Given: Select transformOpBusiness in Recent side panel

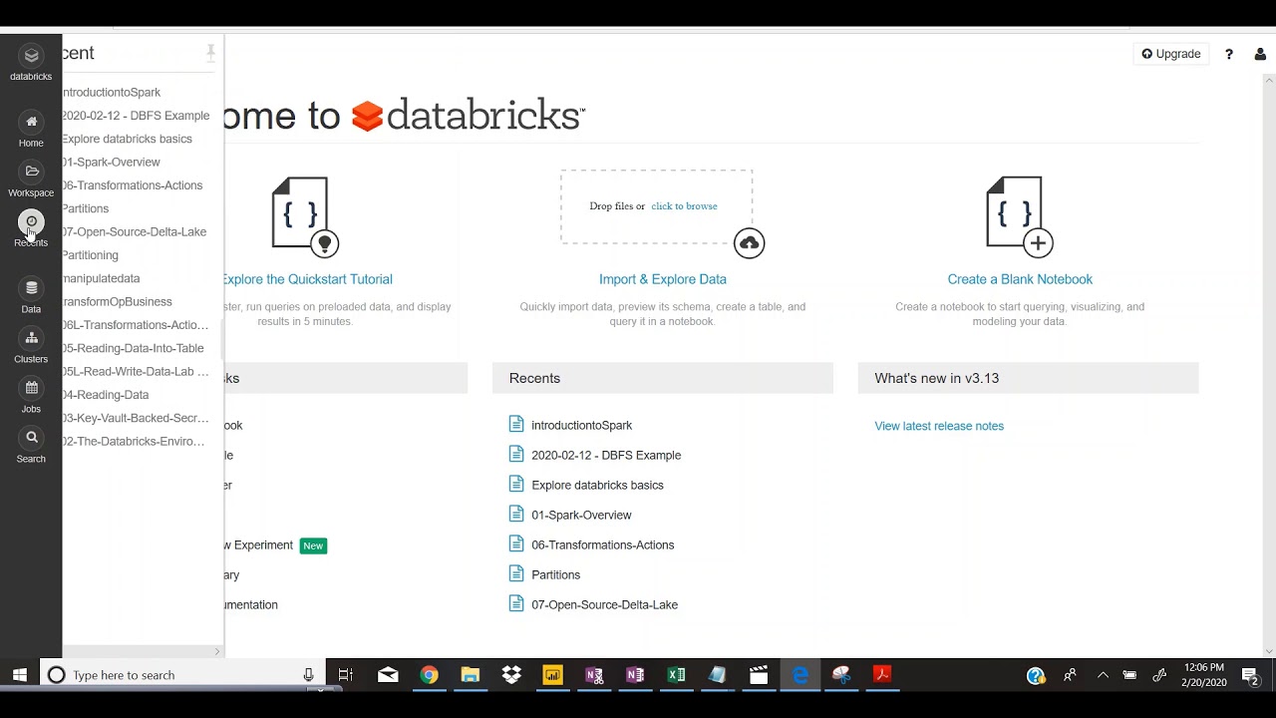Looking at the screenshot, I should point(118,301).
